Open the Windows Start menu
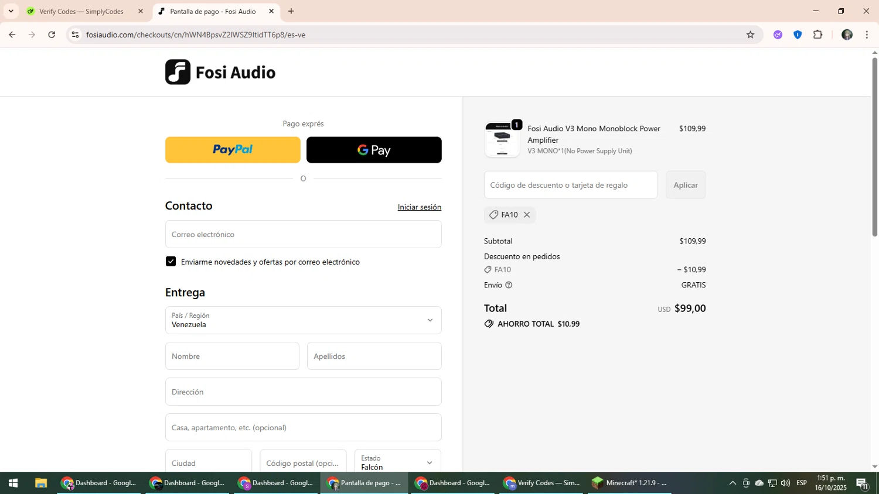 tap(13, 483)
